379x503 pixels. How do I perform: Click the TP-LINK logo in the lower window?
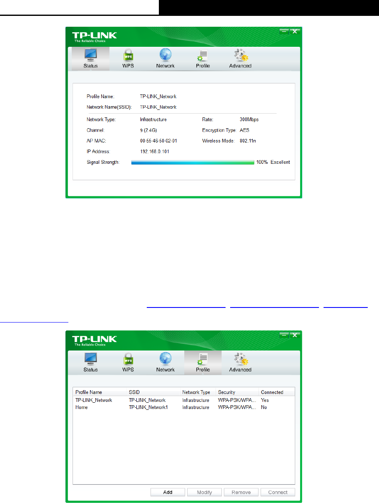pos(95,340)
